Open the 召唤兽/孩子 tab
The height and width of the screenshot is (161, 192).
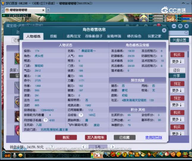point(94,36)
